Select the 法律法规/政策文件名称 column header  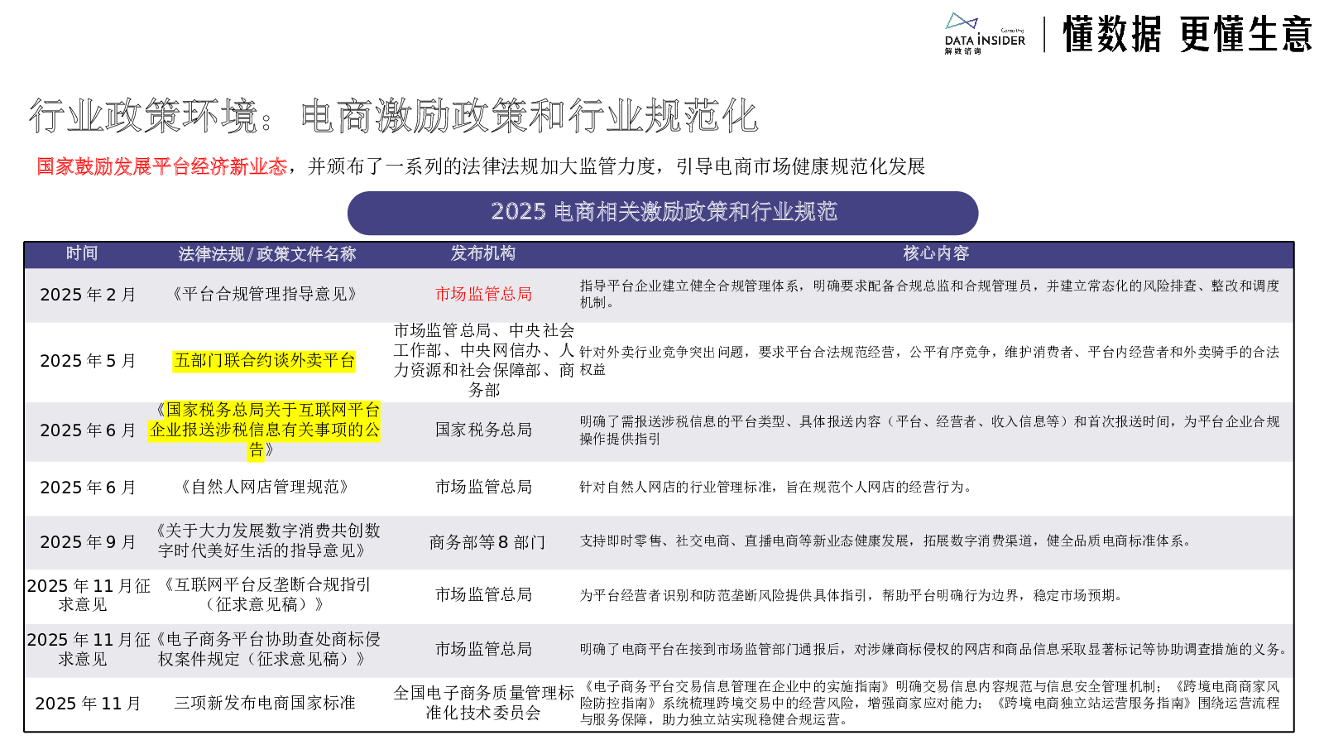pos(266,254)
